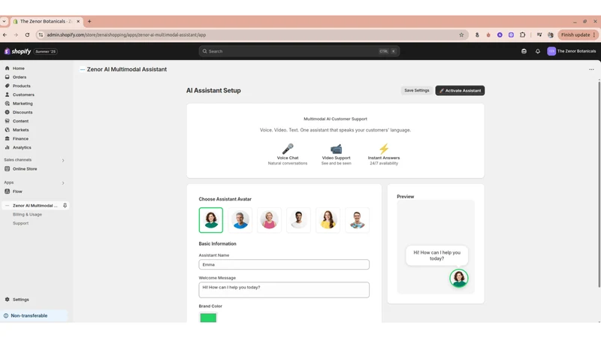The width and height of the screenshot is (601, 338).
Task: Click the Shopify logo
Action: (x=17, y=51)
